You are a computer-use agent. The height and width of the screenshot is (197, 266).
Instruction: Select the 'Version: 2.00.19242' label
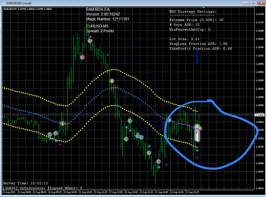[x=103, y=14]
